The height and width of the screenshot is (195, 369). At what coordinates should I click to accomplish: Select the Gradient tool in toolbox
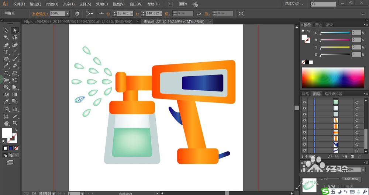[x=15, y=95]
